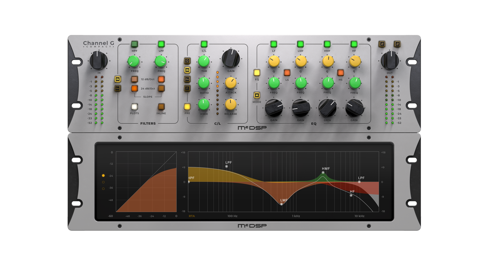Toggle the HMF band enable button
This screenshot has height=274, width=488.
[x=327, y=44]
